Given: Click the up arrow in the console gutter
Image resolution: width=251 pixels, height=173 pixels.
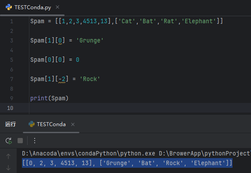Looking at the screenshot, I should tap(8, 156).
